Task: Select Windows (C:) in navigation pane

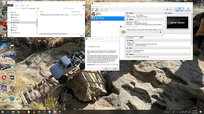Action: tap(16, 33)
